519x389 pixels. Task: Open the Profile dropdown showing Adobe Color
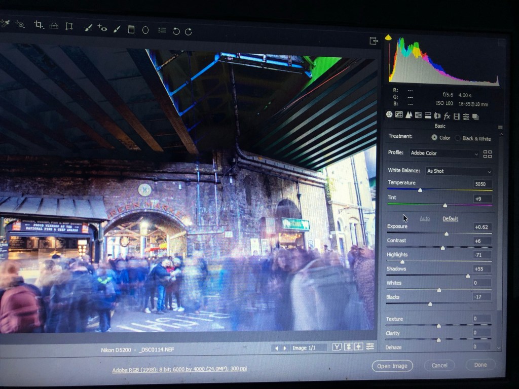point(444,153)
